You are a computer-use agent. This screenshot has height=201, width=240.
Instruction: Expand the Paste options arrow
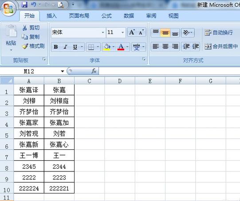click(x=11, y=50)
